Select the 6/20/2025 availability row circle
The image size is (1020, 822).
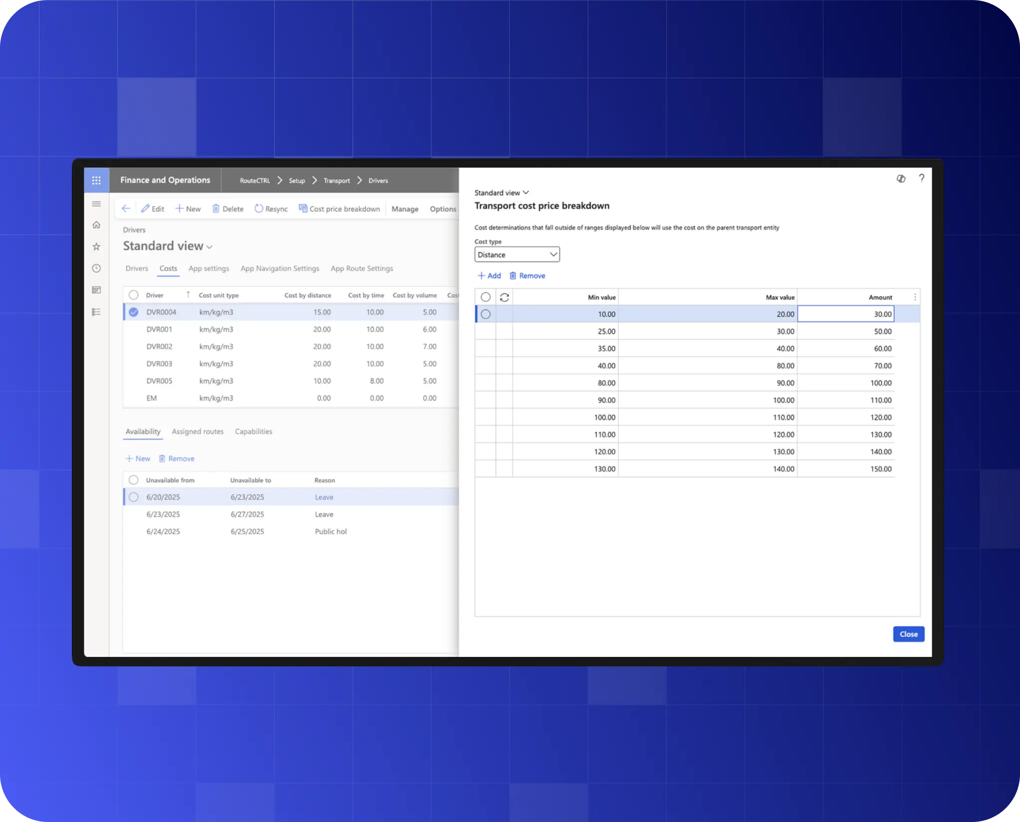coord(133,497)
